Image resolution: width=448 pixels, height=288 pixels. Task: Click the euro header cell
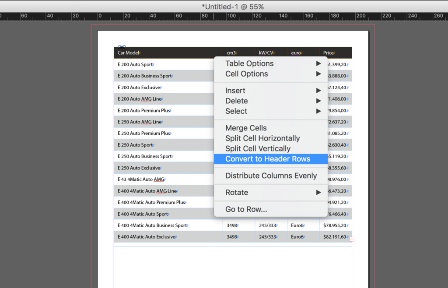(x=304, y=53)
